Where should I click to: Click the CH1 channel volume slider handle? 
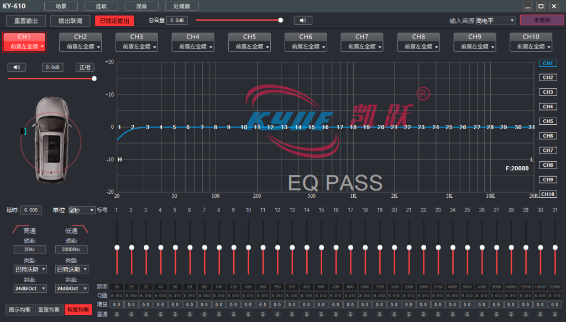click(94, 78)
